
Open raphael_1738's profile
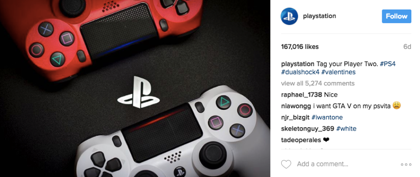pyautogui.click(x=301, y=95)
